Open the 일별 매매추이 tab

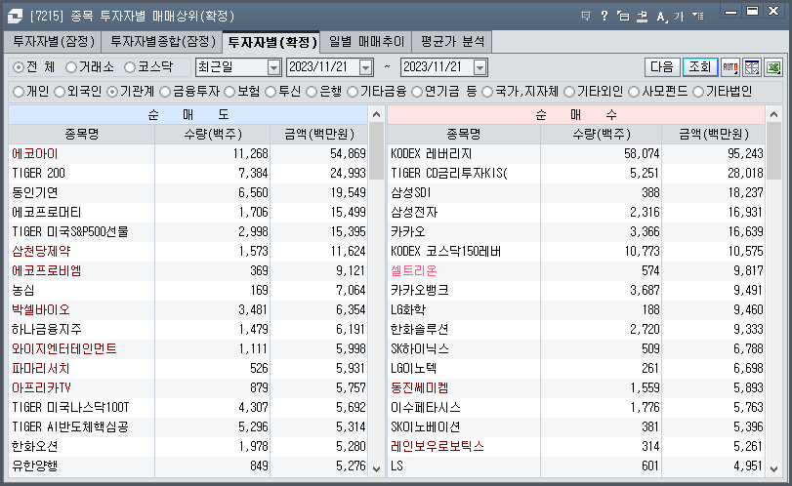click(x=366, y=41)
